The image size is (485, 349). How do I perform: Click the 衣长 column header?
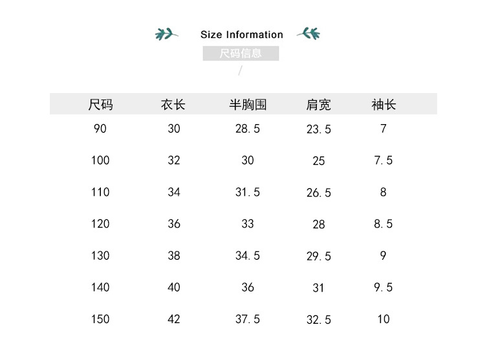pos(173,104)
